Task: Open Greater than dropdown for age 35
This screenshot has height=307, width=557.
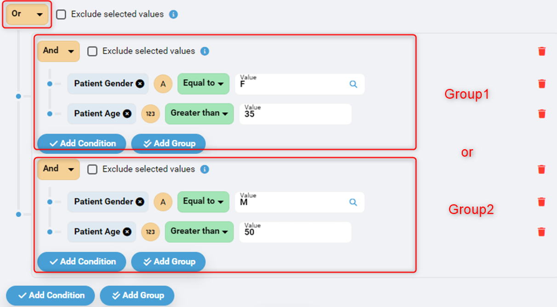Action: tap(199, 114)
